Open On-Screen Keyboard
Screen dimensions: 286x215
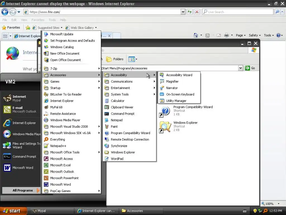(x=179, y=94)
